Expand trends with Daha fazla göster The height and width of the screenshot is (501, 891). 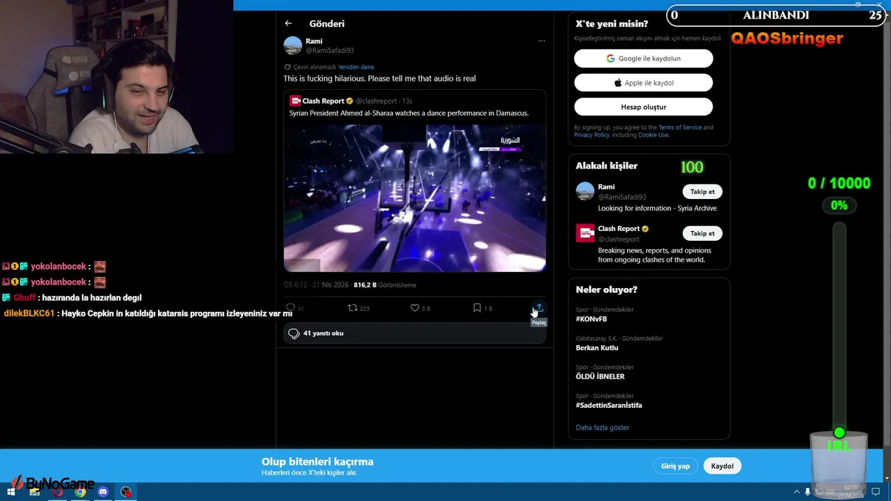point(602,428)
